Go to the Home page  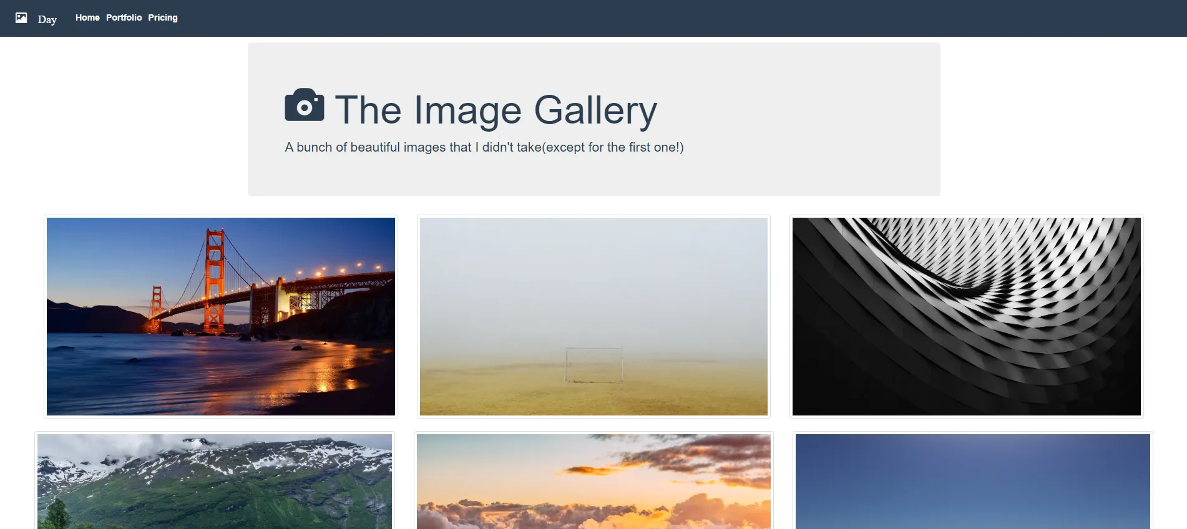click(87, 17)
